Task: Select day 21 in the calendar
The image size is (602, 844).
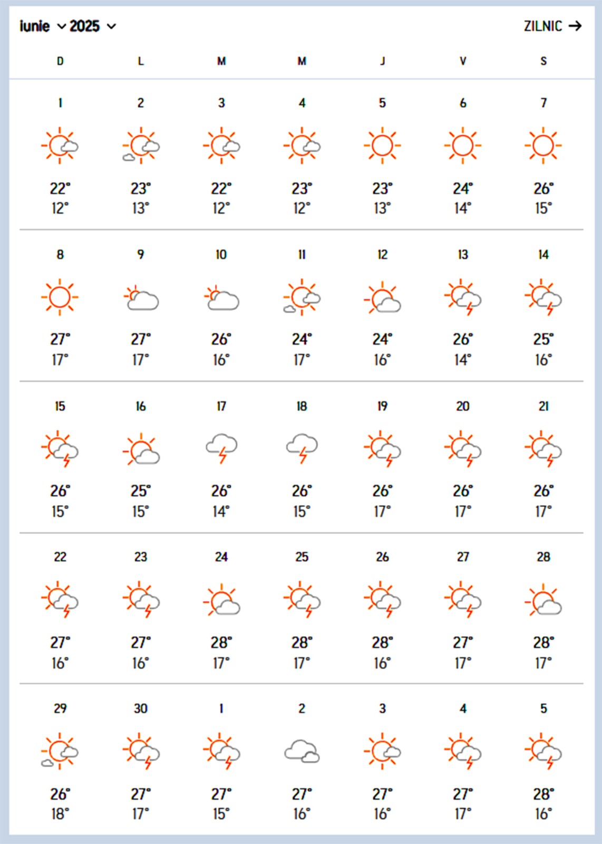Action: [543, 406]
